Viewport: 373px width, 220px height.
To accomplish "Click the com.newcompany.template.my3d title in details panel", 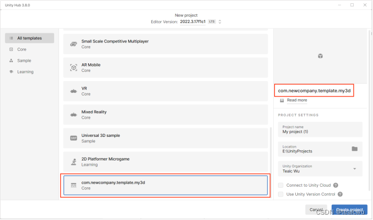I will [315, 91].
